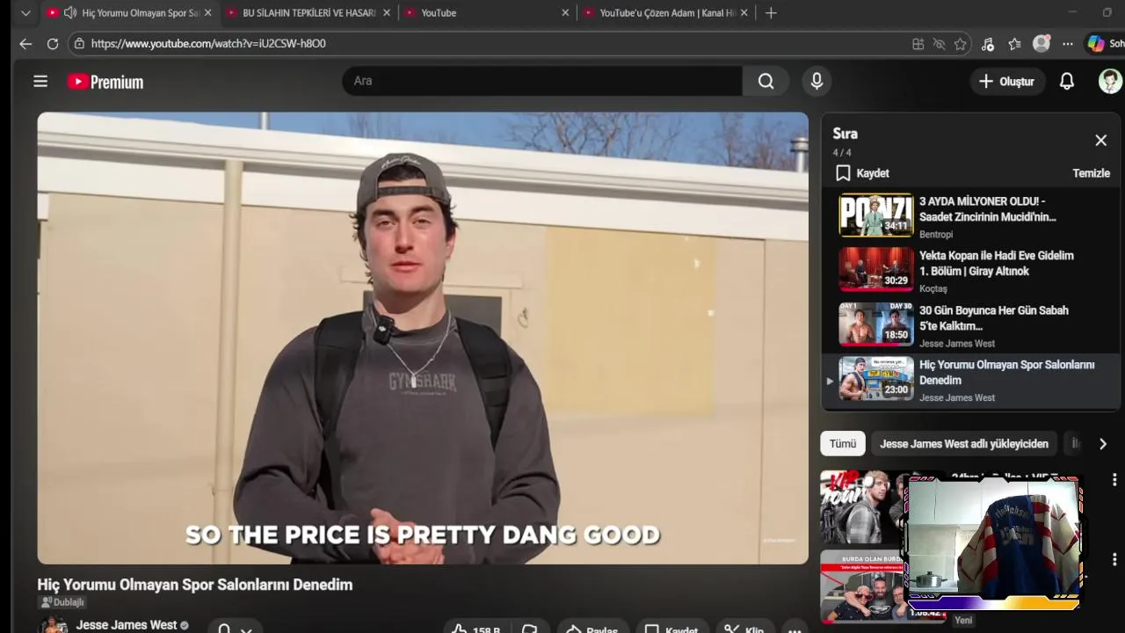This screenshot has width=1125, height=633.
Task: Click the Oluştur create button
Action: click(x=1007, y=81)
